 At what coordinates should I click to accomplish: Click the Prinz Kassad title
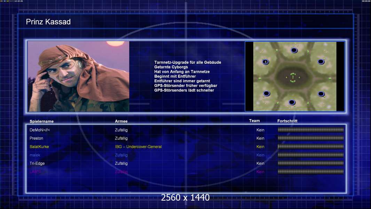(48, 22)
